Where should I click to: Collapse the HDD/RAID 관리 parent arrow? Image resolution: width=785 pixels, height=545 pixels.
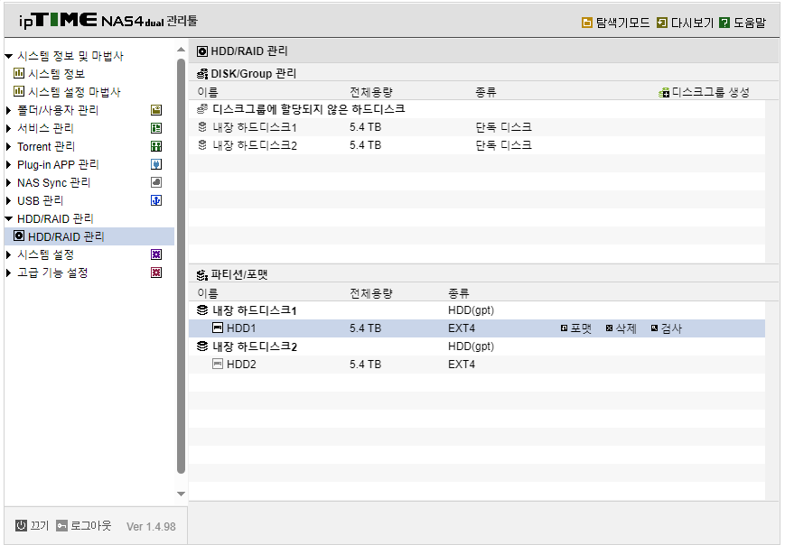click(8, 218)
